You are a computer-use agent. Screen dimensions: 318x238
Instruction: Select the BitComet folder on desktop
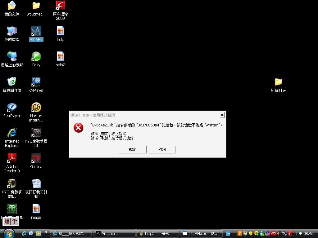pos(36,6)
